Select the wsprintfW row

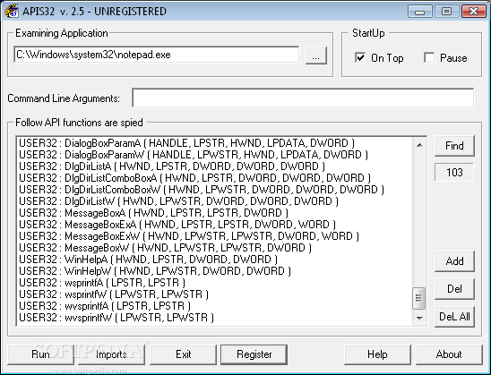click(x=215, y=294)
